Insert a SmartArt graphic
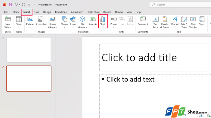The image size is (211, 118). 93,21
